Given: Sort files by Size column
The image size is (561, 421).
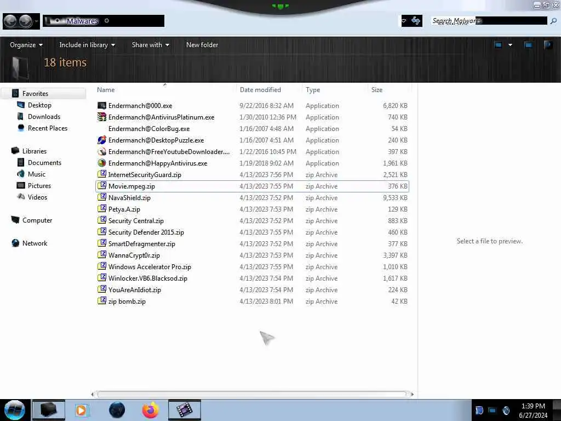Looking at the screenshot, I should coord(377,90).
